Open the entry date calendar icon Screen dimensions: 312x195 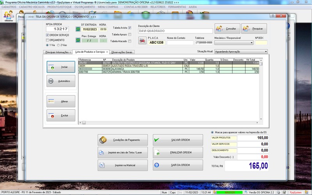point(78,29)
